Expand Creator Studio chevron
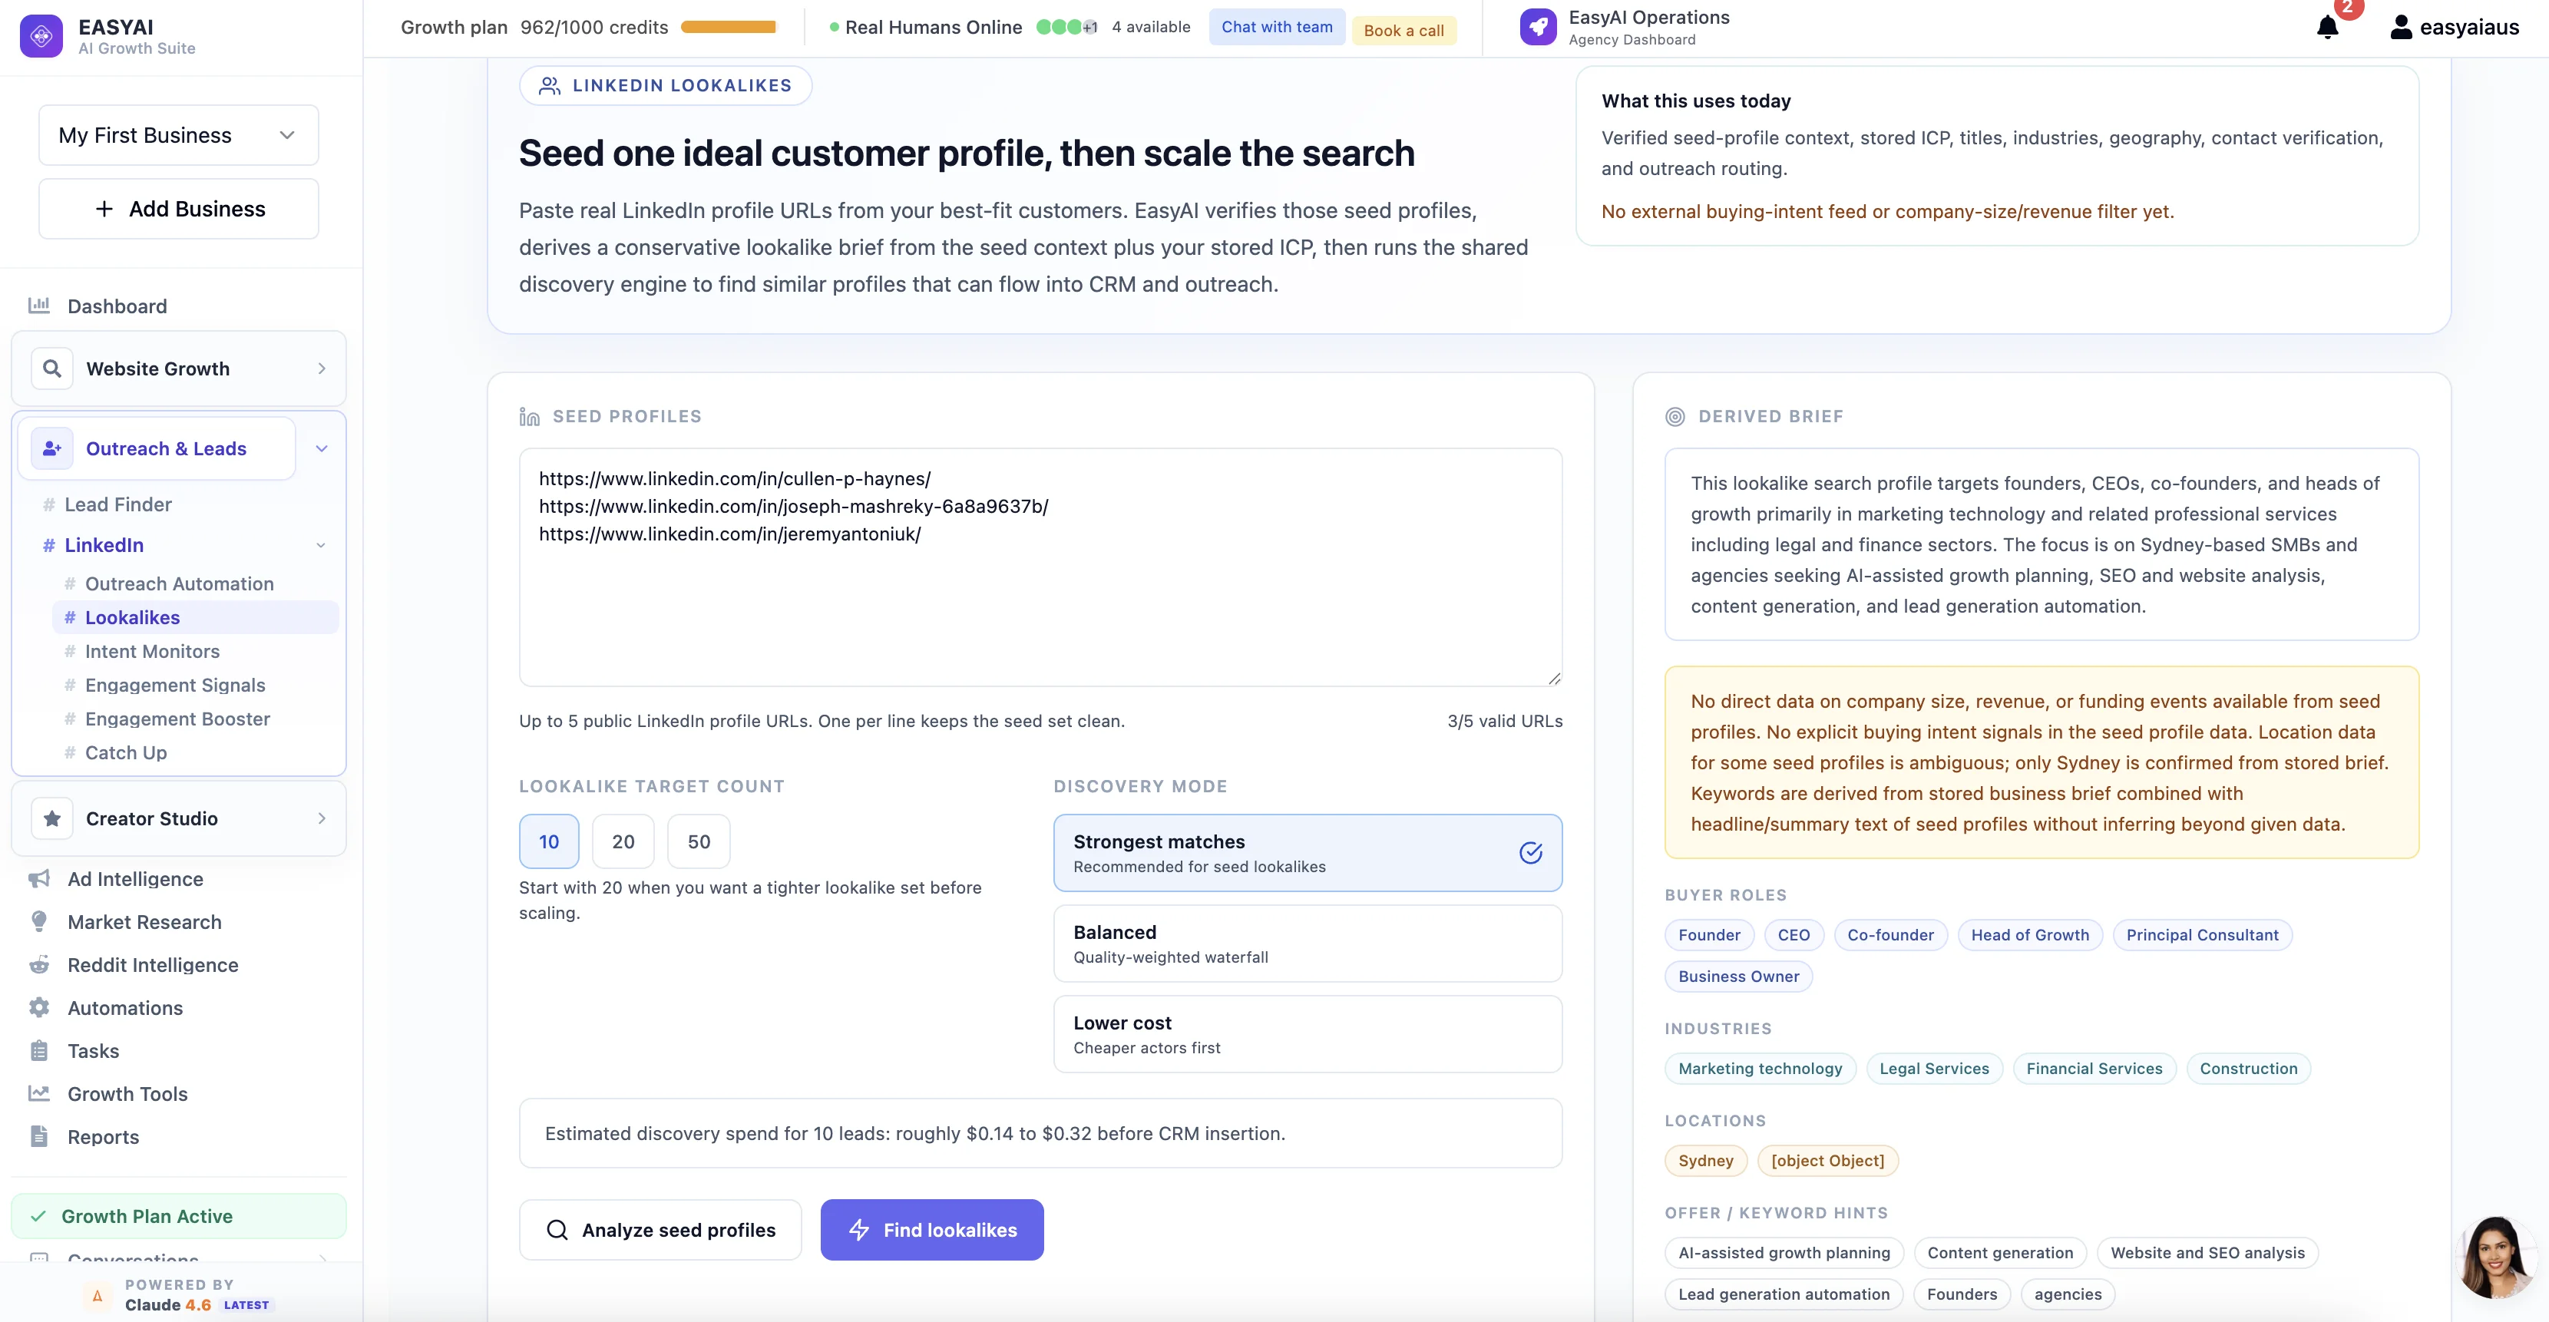Viewport: 2549px width, 1322px height. click(x=322, y=818)
